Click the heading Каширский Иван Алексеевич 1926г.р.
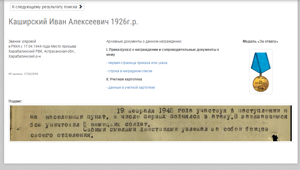Image resolution: width=300 pixels, height=170 pixels. point(73,22)
